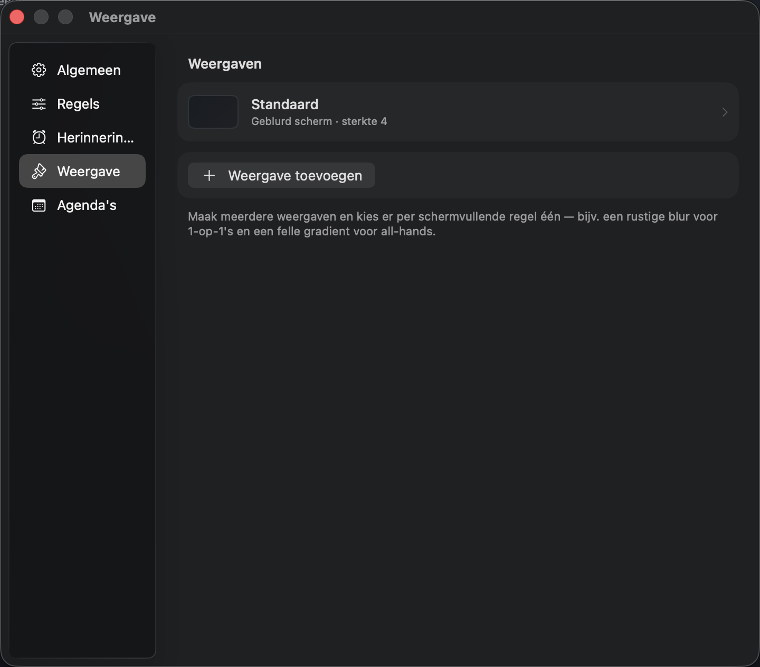Close the Weergave window with red button
This screenshot has height=667, width=760.
(x=17, y=17)
